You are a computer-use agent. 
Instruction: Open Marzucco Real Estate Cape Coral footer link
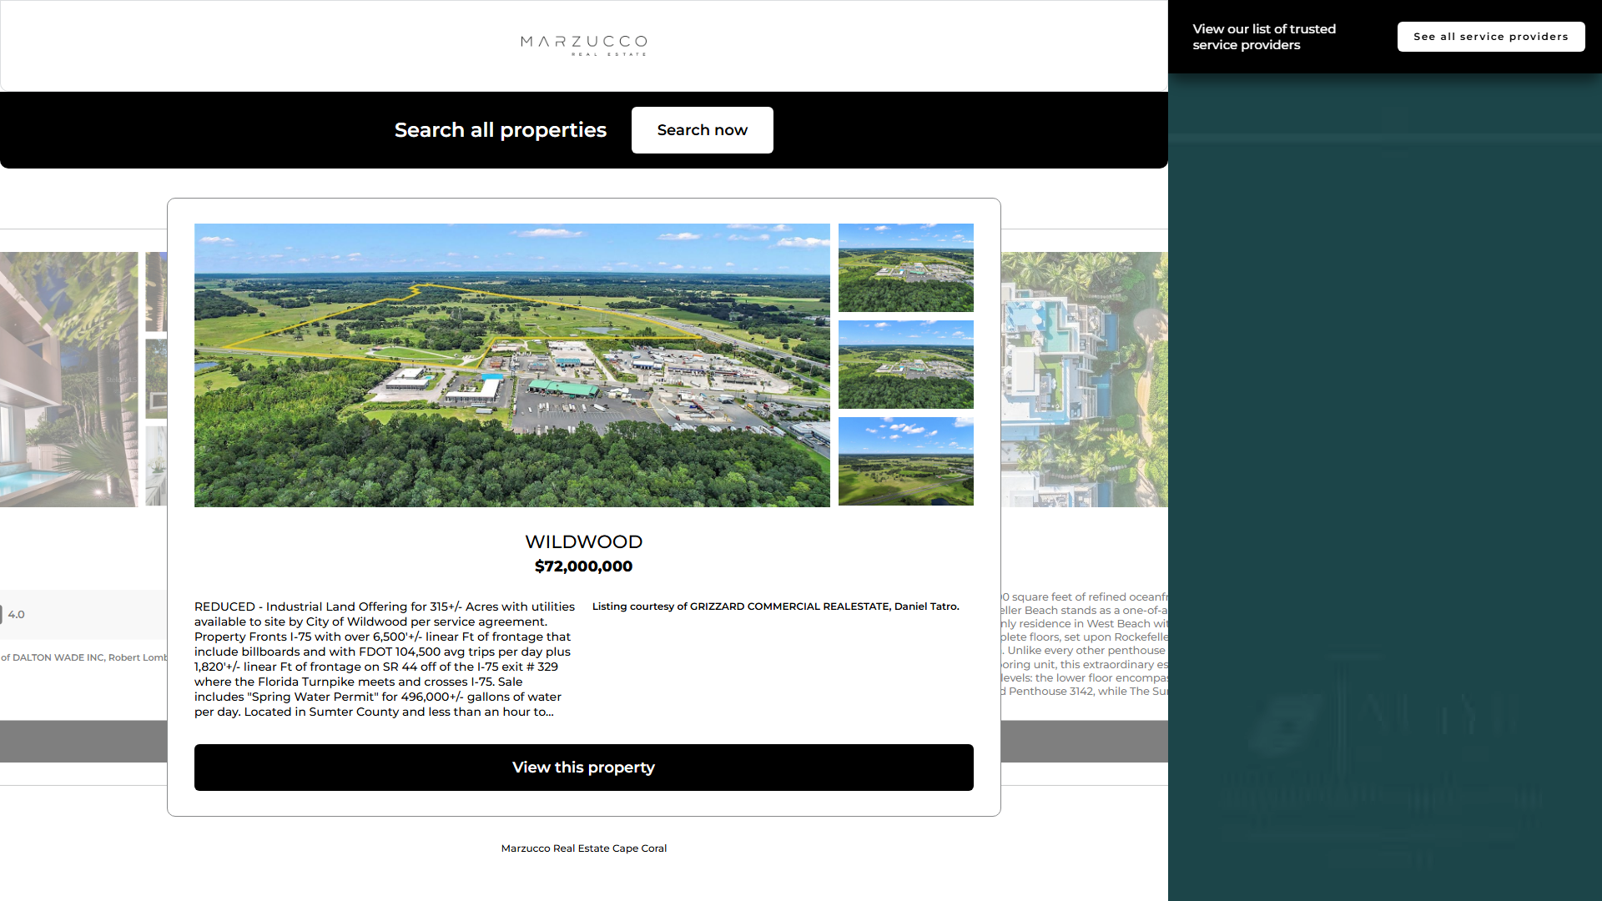pos(583,848)
